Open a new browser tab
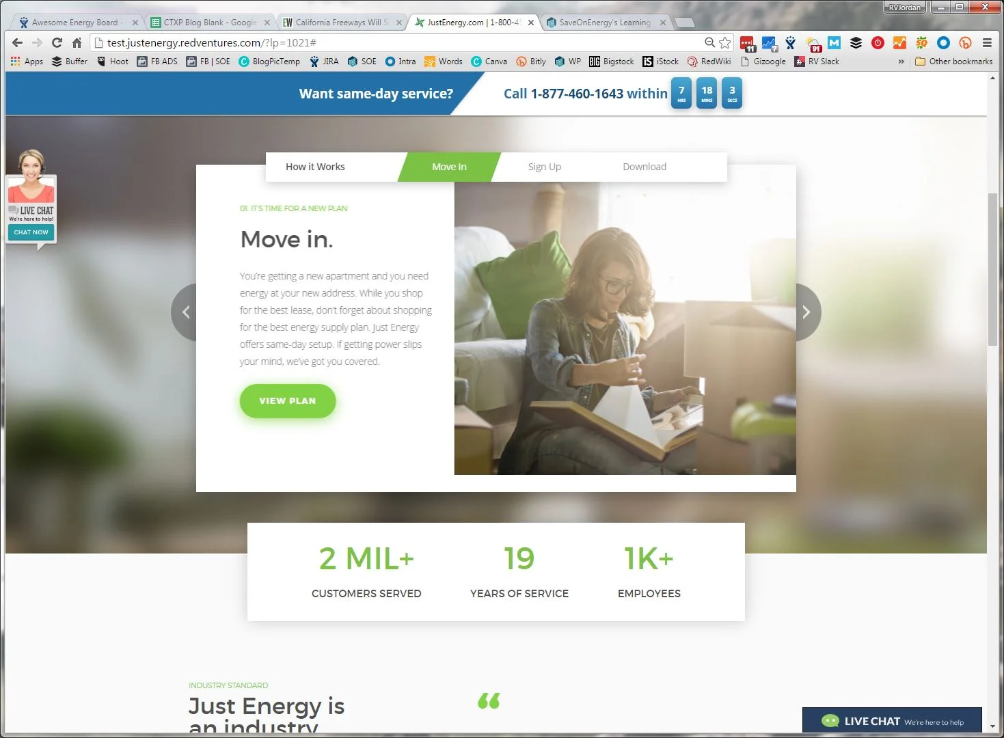 684,23
